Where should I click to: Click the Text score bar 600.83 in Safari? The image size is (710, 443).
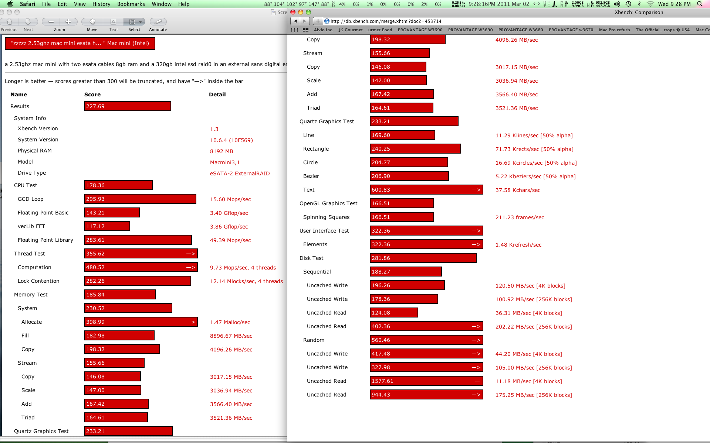426,190
